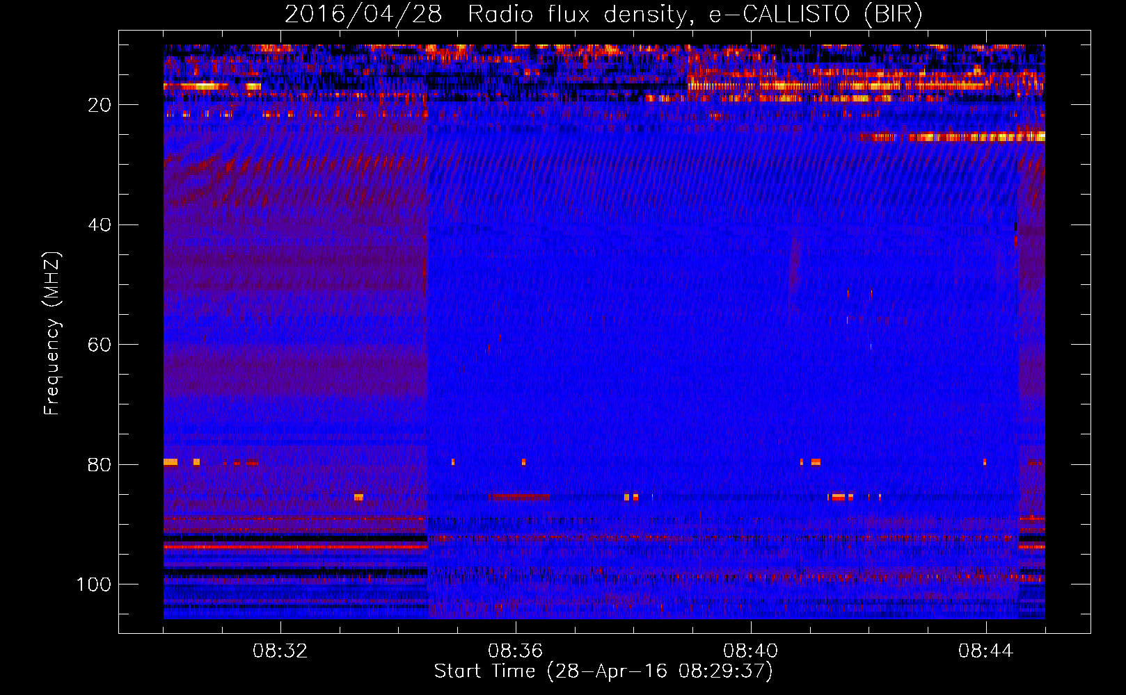Click the 100 frequency tick label
This screenshot has width=1126, height=695.
pos(94,584)
